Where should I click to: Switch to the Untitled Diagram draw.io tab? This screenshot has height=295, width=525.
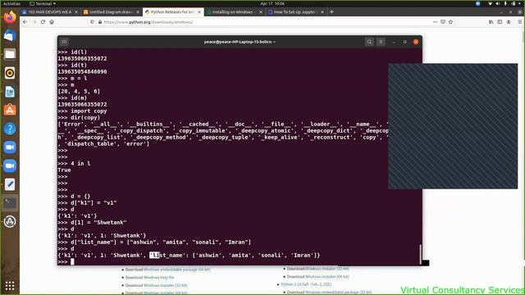pyautogui.click(x=111, y=11)
